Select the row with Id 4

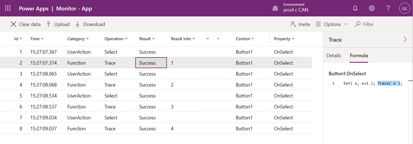[110, 85]
